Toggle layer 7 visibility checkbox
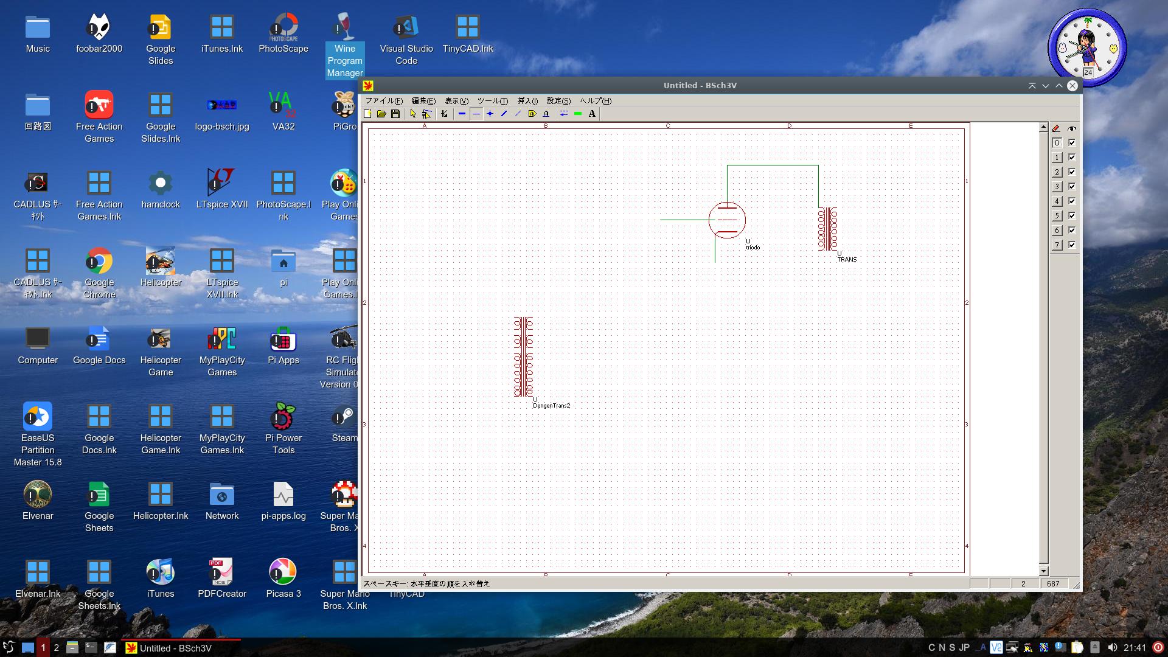This screenshot has width=1168, height=657. (1072, 245)
